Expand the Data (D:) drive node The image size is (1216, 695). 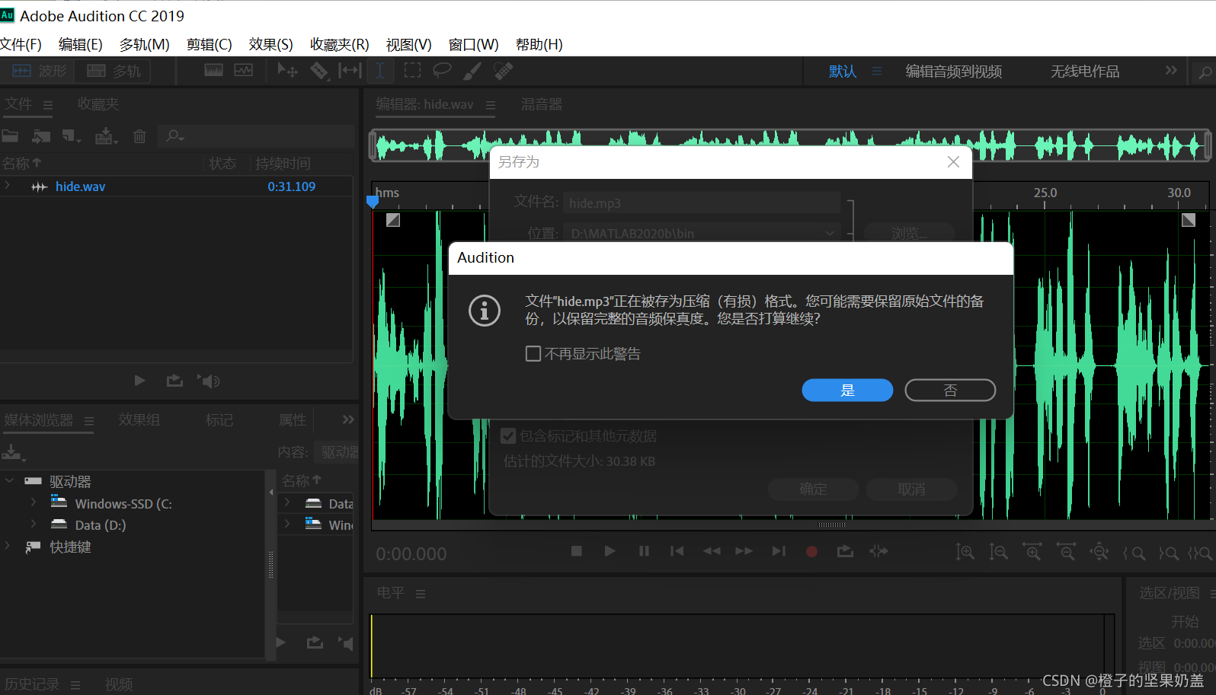tap(34, 524)
